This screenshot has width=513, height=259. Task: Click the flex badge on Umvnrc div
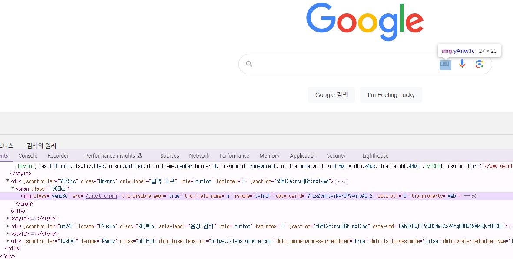coord(341,182)
